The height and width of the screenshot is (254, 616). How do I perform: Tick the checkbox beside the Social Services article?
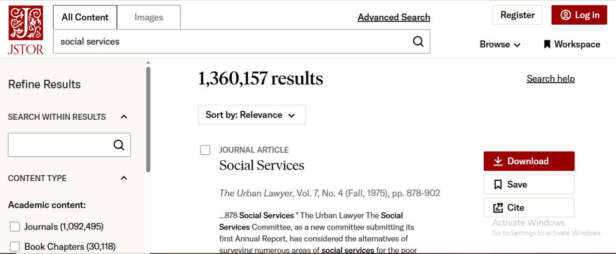[x=205, y=150]
